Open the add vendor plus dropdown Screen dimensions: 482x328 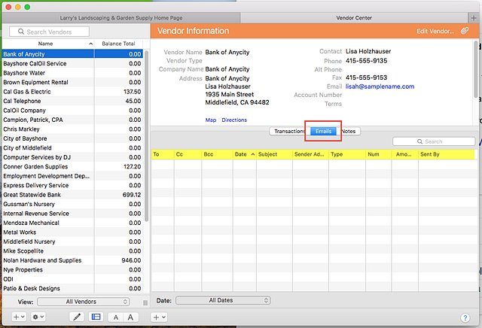(x=19, y=317)
